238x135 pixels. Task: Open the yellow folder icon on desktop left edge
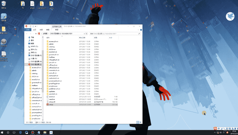point(4,30)
